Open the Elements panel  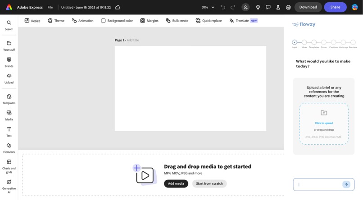point(9,148)
